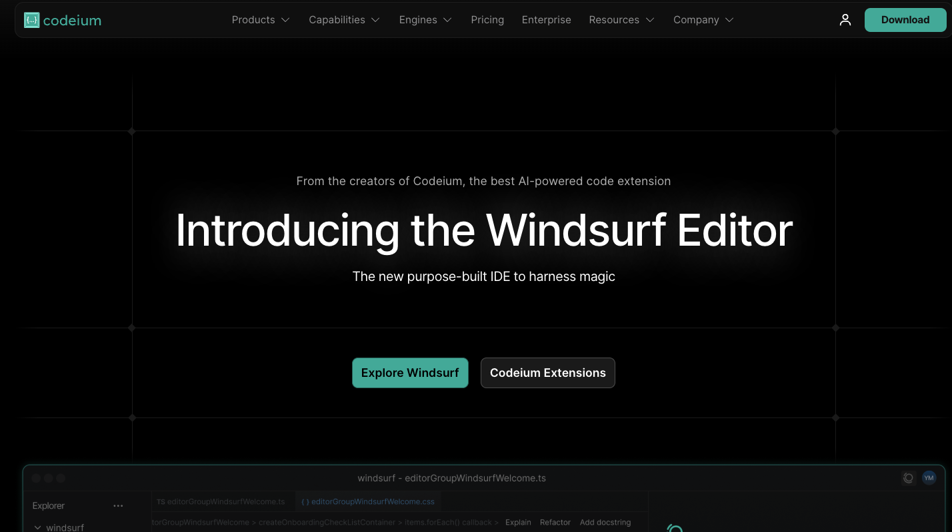The image size is (952, 532).
Task: Open the Resources dropdown
Action: pos(621,20)
